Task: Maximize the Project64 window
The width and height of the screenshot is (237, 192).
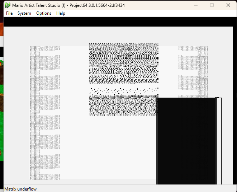Action: [x=212, y=5]
